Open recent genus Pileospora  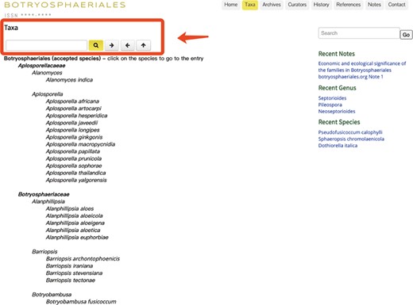[x=330, y=105]
